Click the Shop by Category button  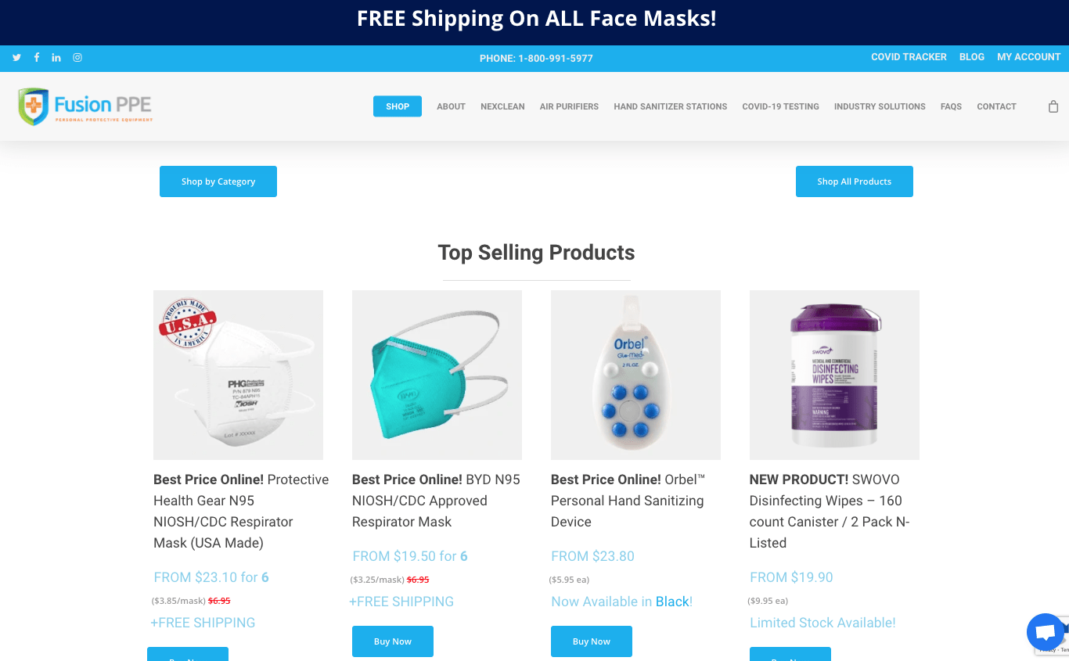218,181
